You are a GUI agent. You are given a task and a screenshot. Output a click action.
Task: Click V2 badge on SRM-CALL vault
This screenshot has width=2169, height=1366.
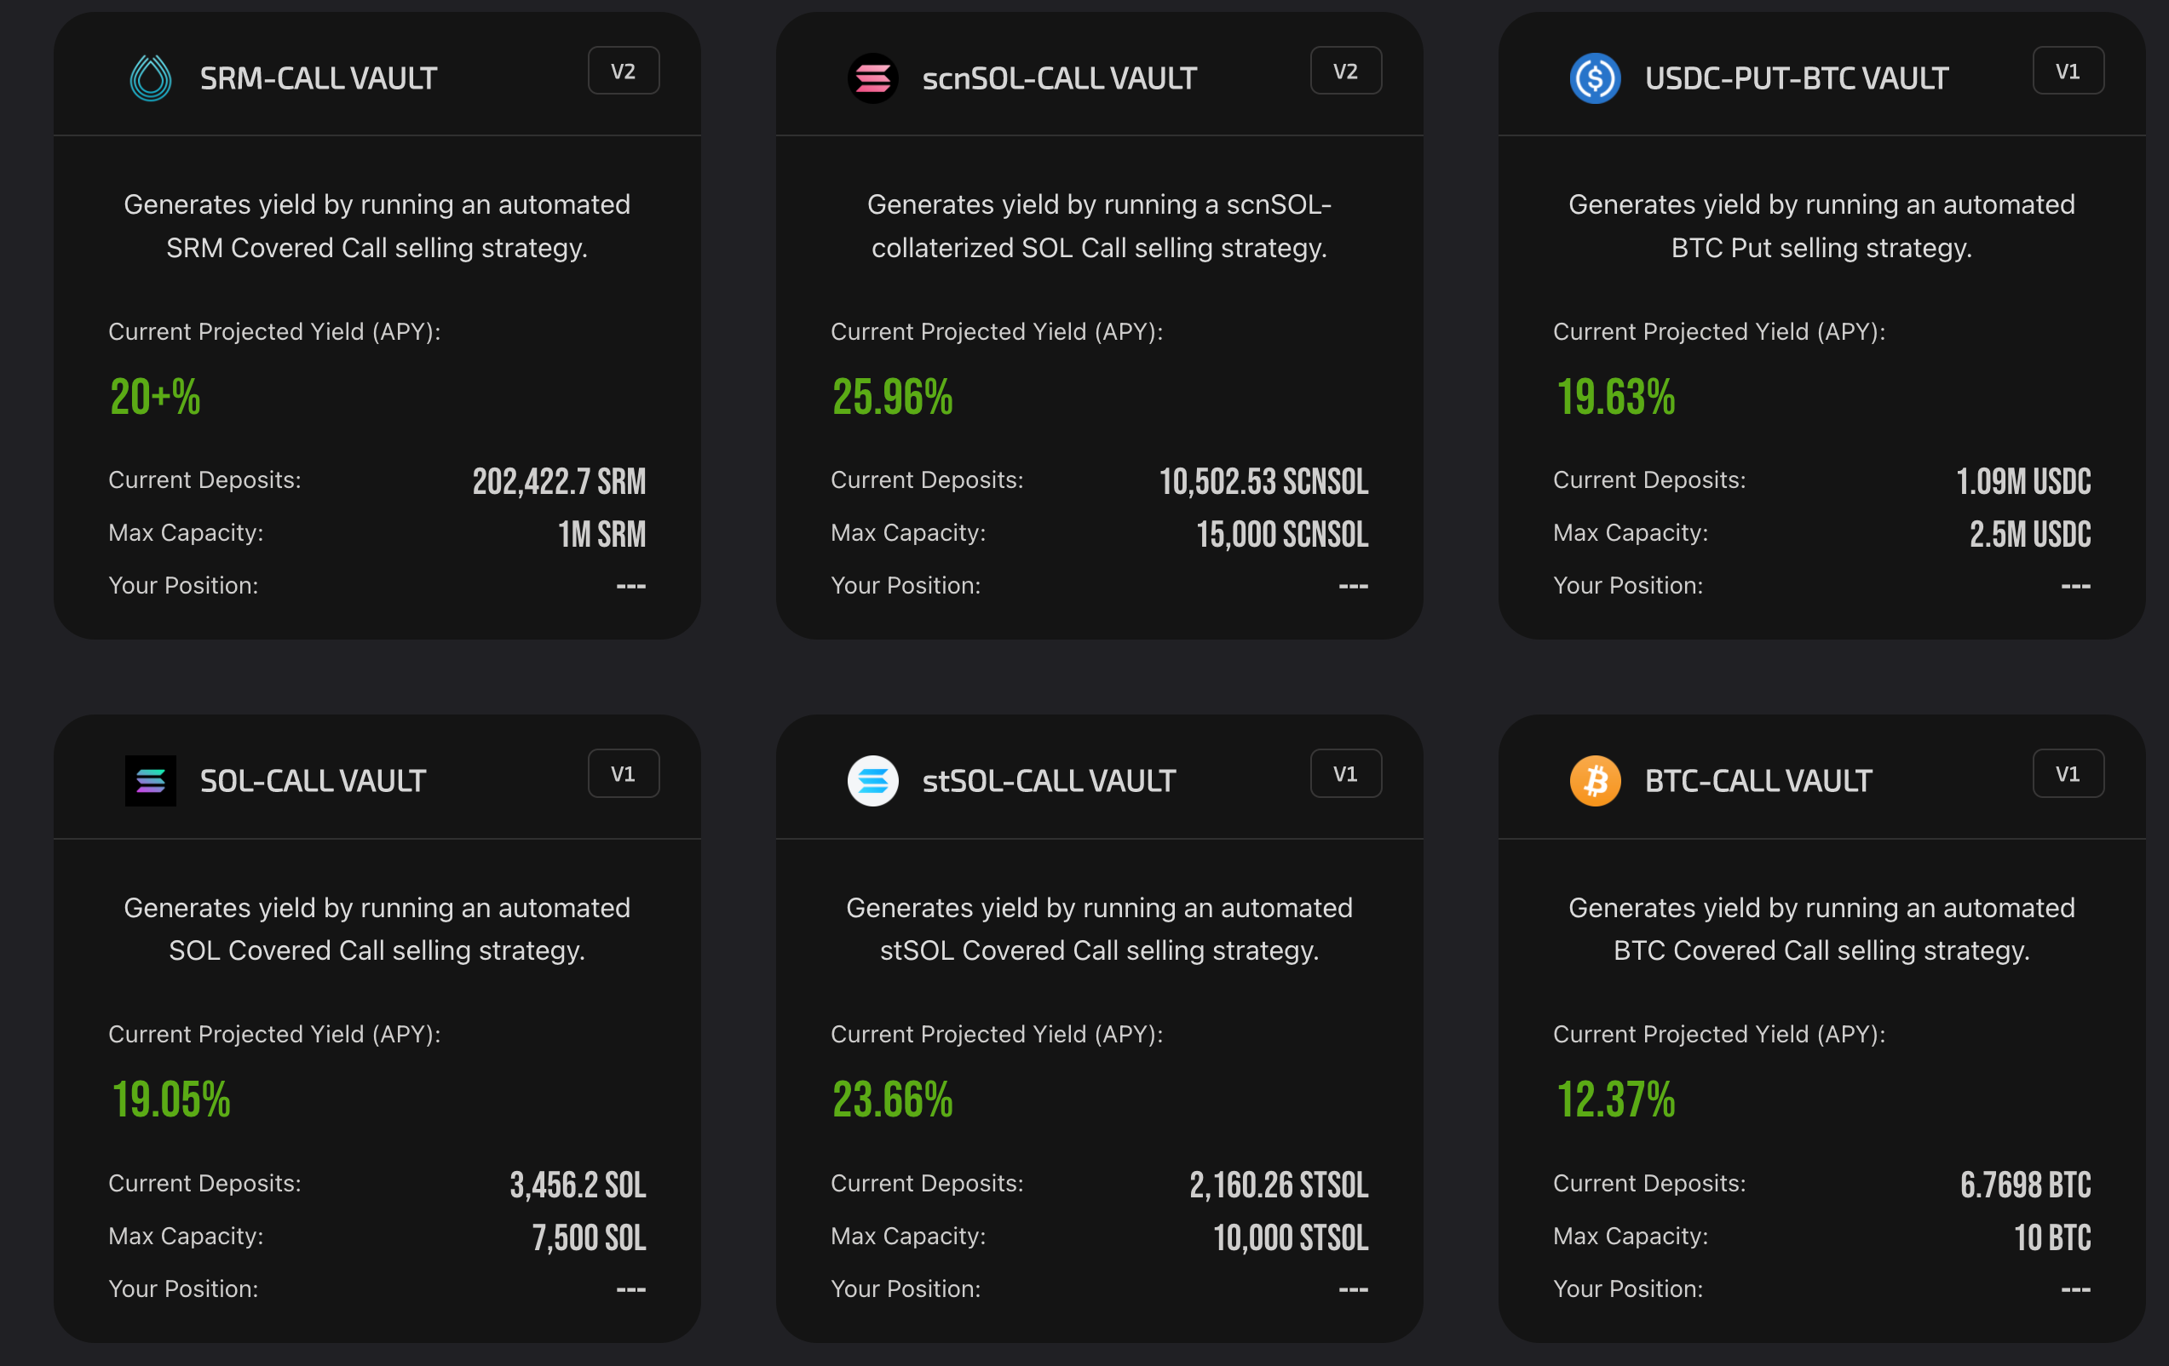coord(624,72)
